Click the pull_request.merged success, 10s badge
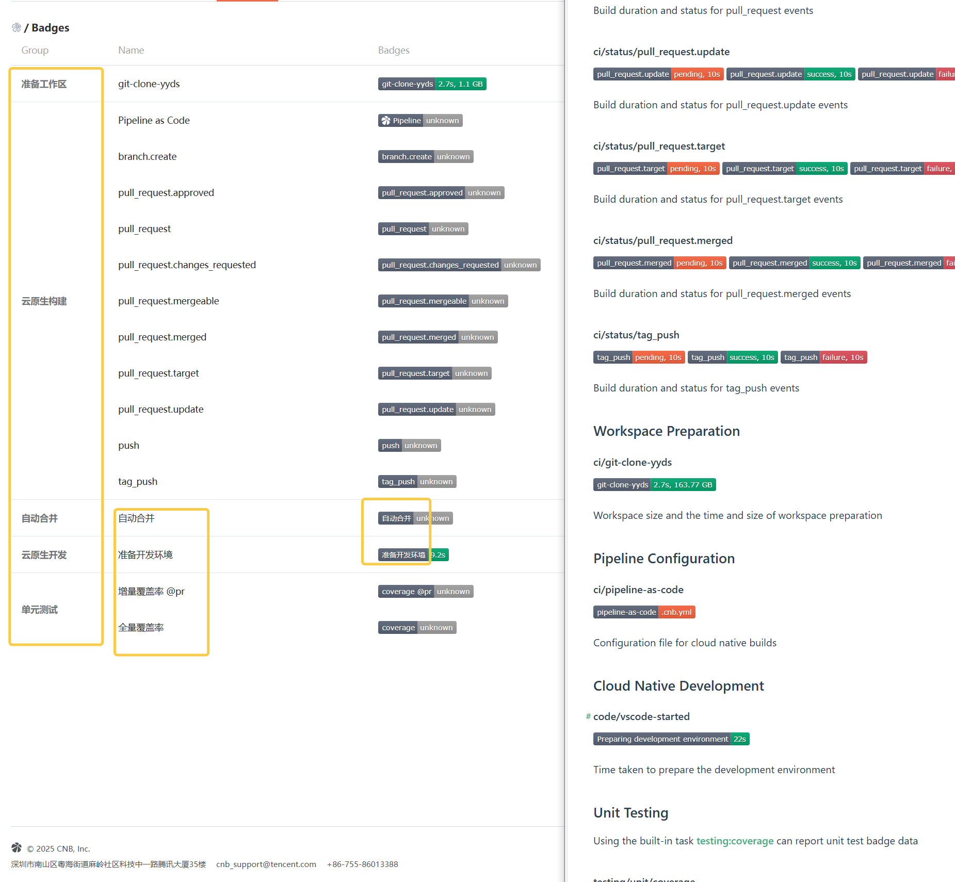This screenshot has width=955, height=882. point(795,263)
